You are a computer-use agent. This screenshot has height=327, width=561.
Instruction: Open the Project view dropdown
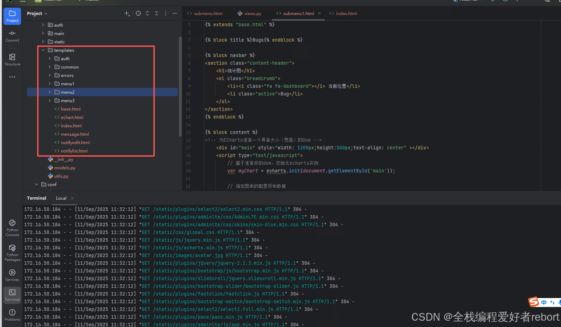pyautogui.click(x=37, y=14)
